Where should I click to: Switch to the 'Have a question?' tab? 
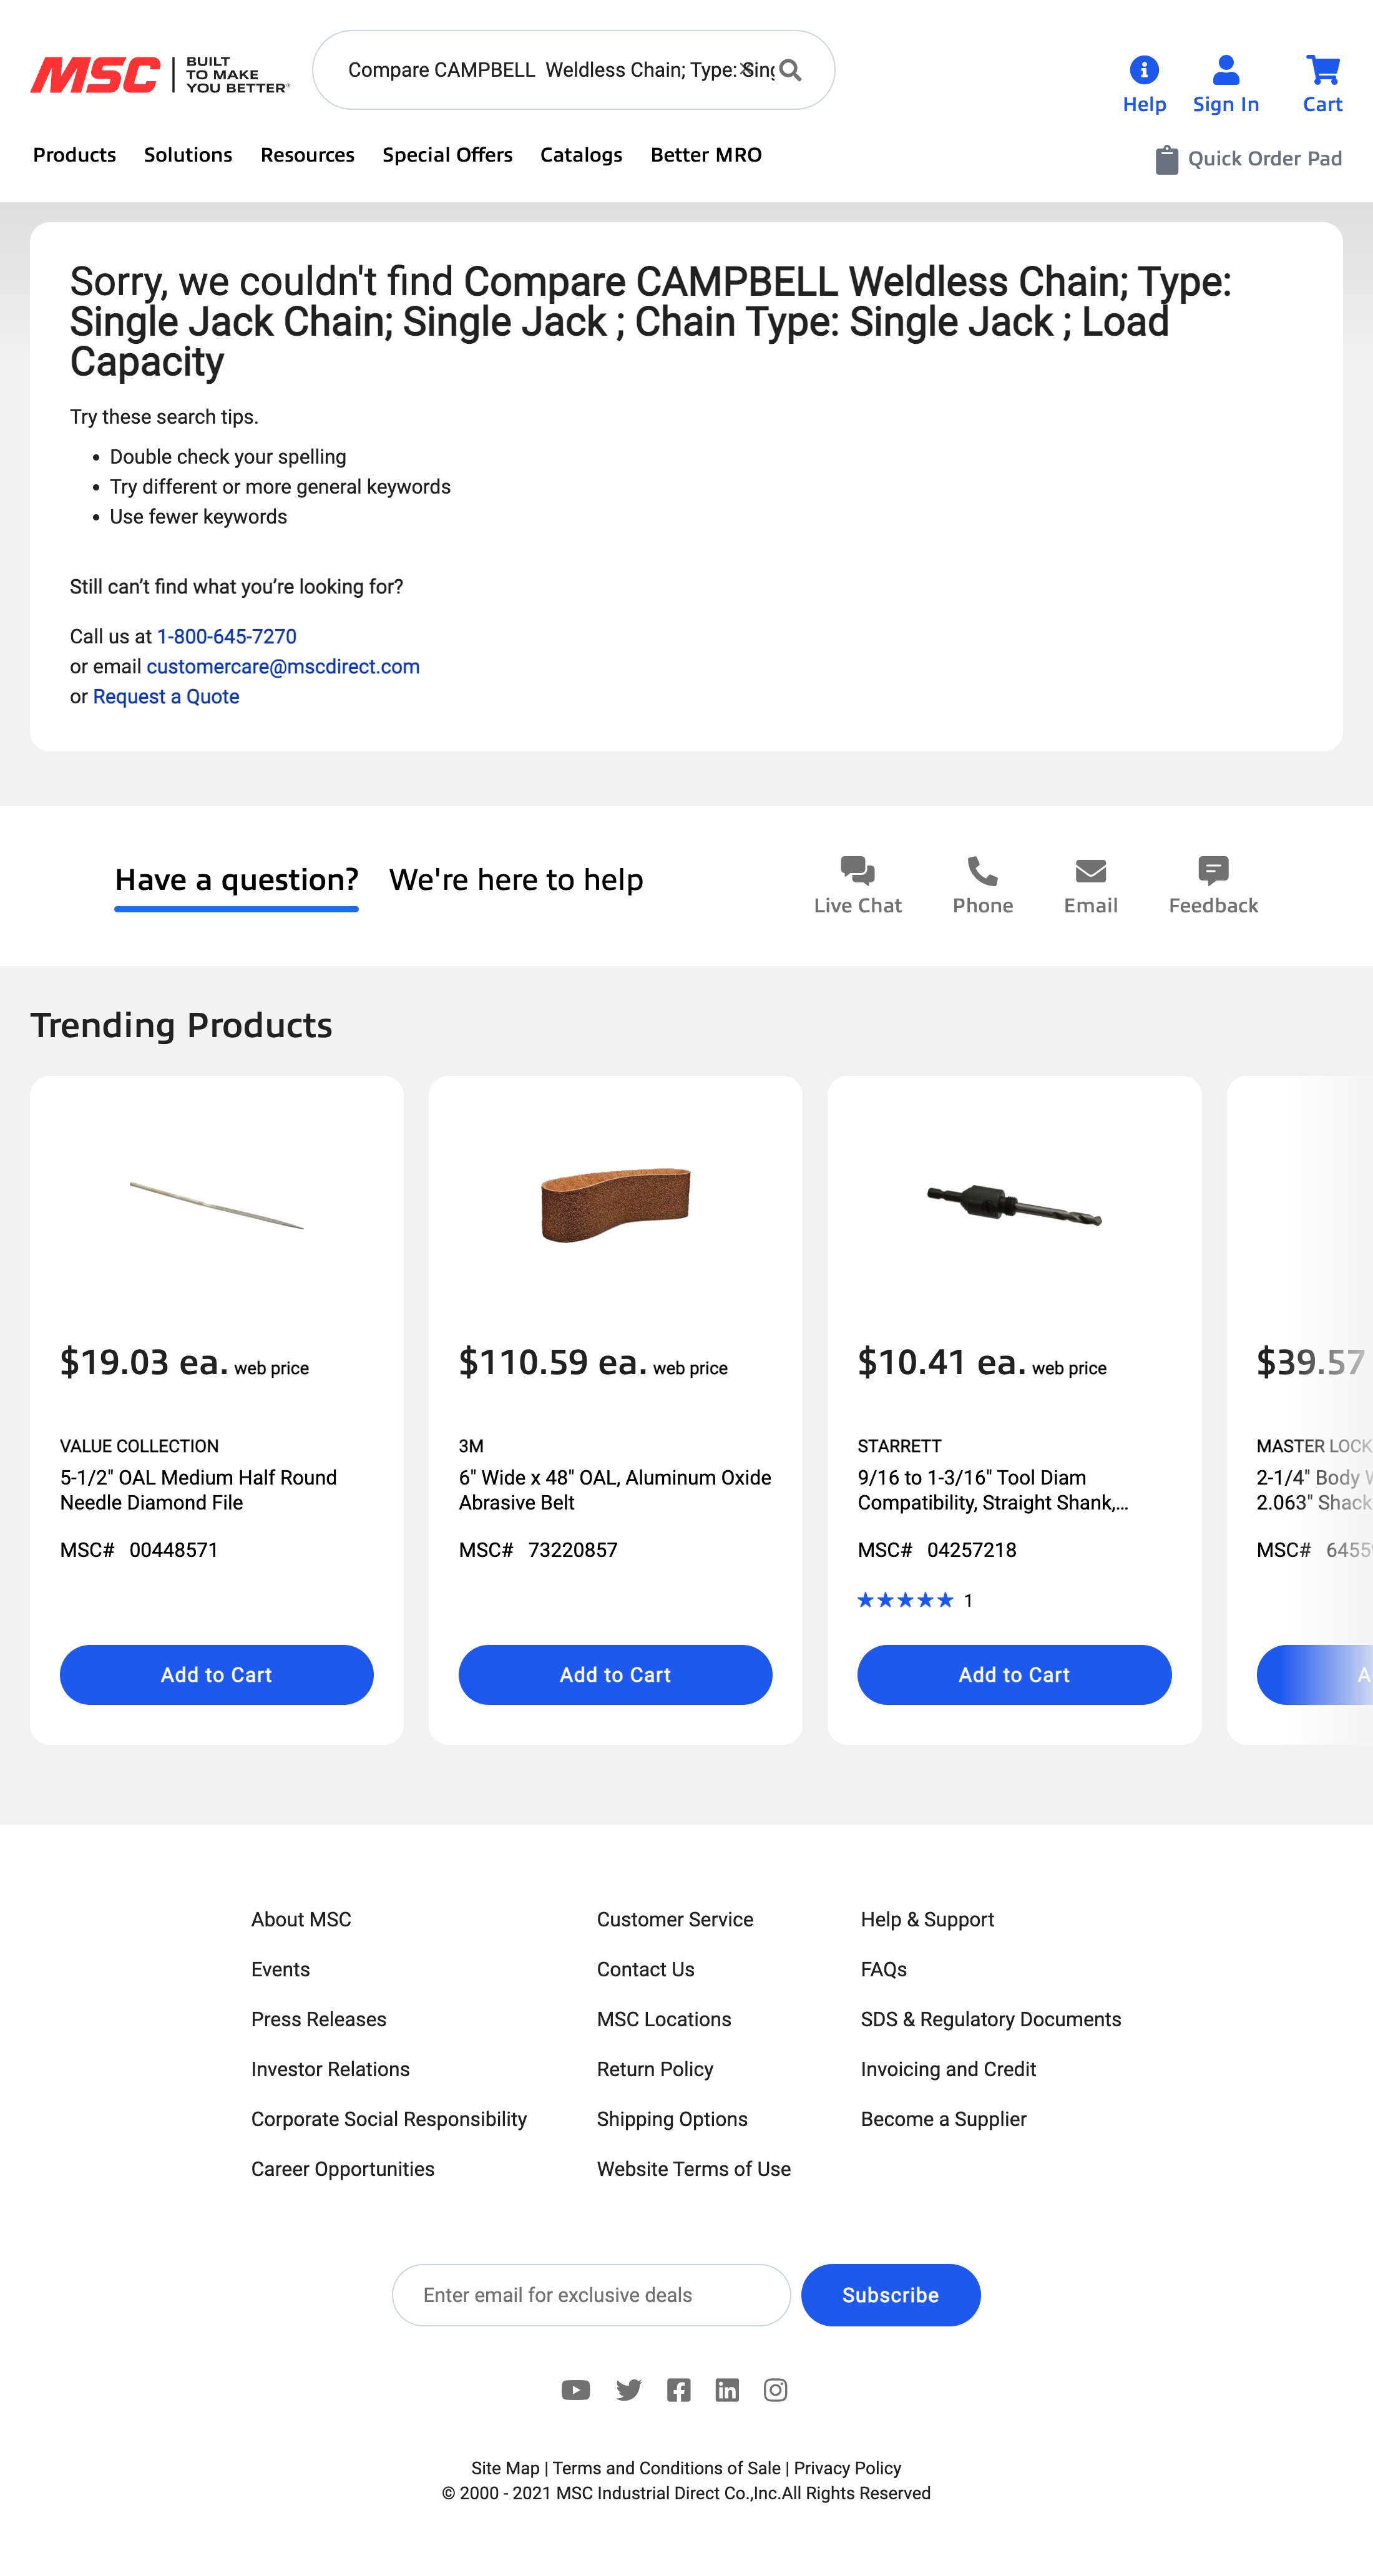tap(236, 880)
